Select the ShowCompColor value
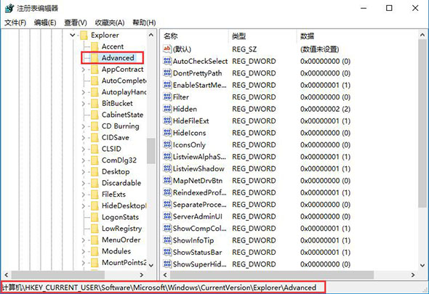The width and height of the screenshot is (429, 294). 200,229
